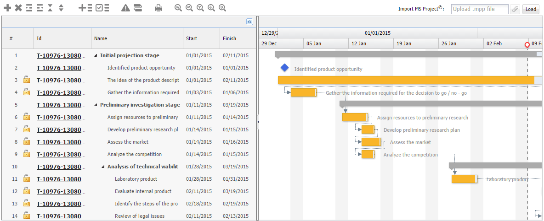Zoom to day view (D magnifier)

(x=222, y=8)
